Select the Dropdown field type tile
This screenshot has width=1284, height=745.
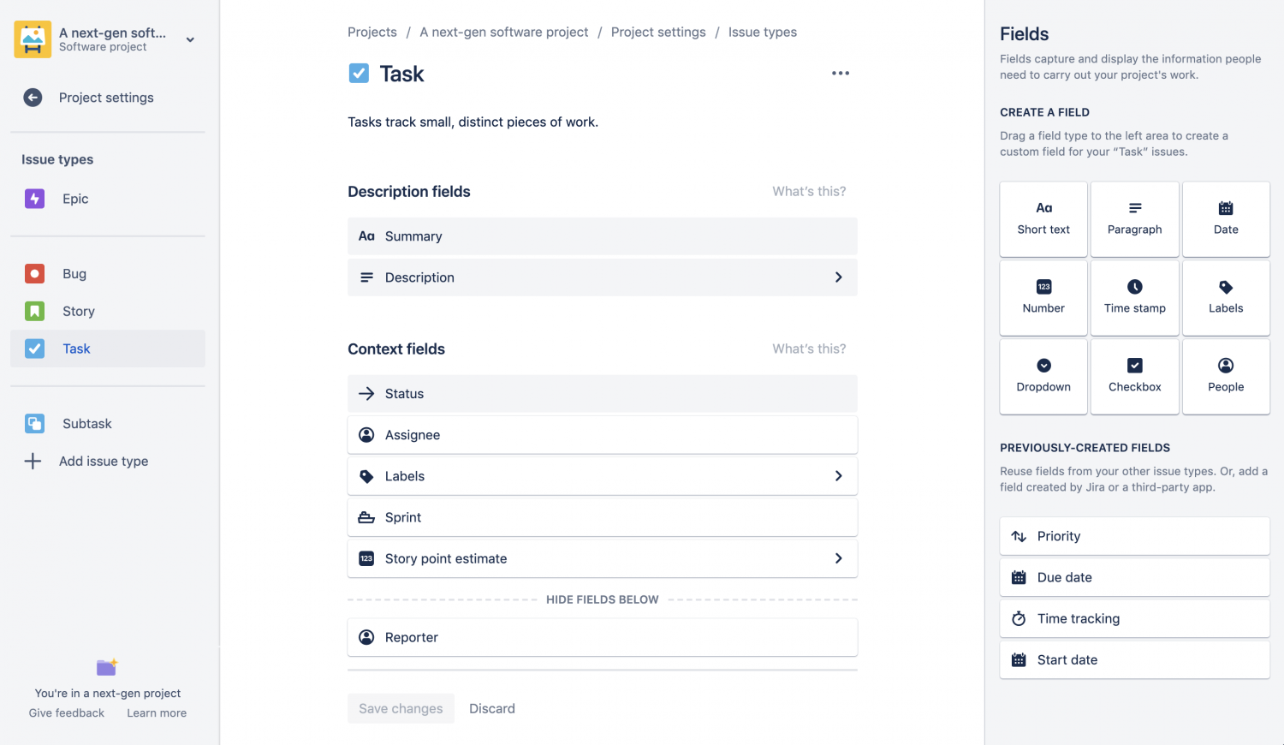tap(1043, 376)
